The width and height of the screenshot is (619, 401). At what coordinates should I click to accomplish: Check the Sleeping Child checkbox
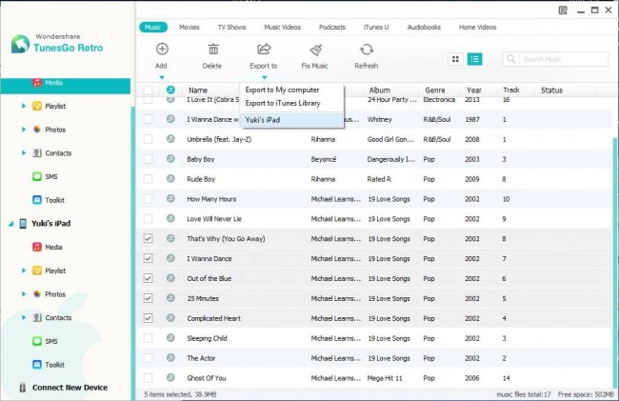coord(148,338)
